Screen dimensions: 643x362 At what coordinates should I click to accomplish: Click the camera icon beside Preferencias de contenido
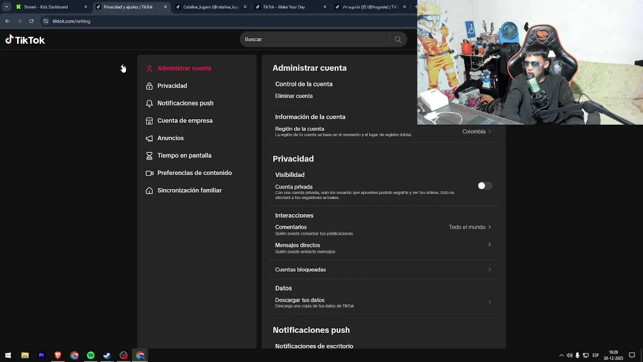pos(149,173)
